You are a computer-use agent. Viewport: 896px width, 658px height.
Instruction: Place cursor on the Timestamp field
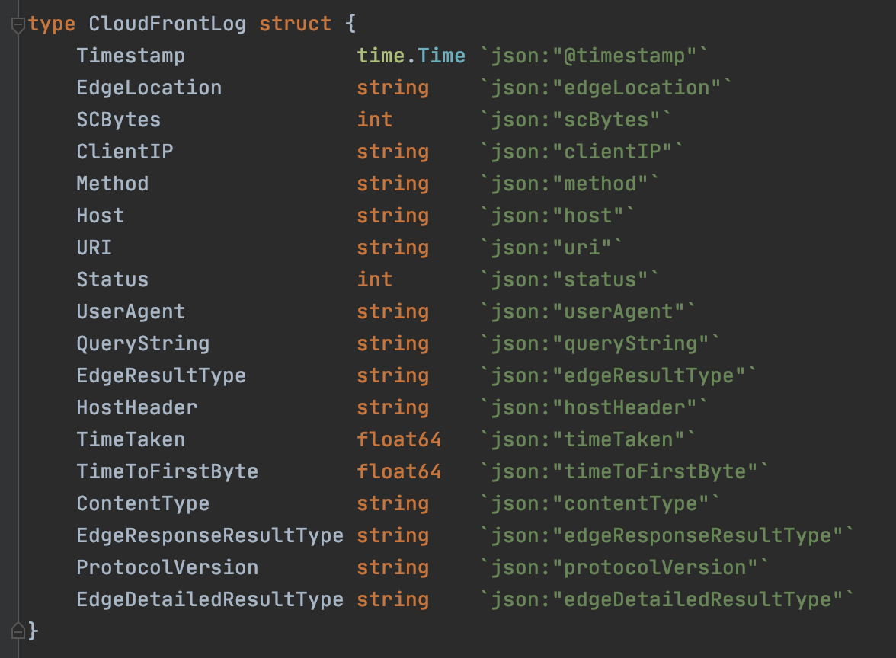(x=131, y=56)
